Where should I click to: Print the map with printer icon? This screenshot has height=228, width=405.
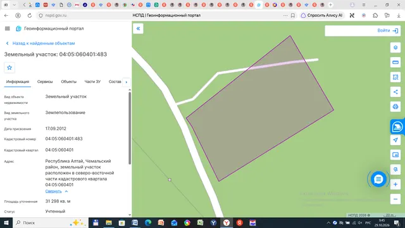point(396,106)
